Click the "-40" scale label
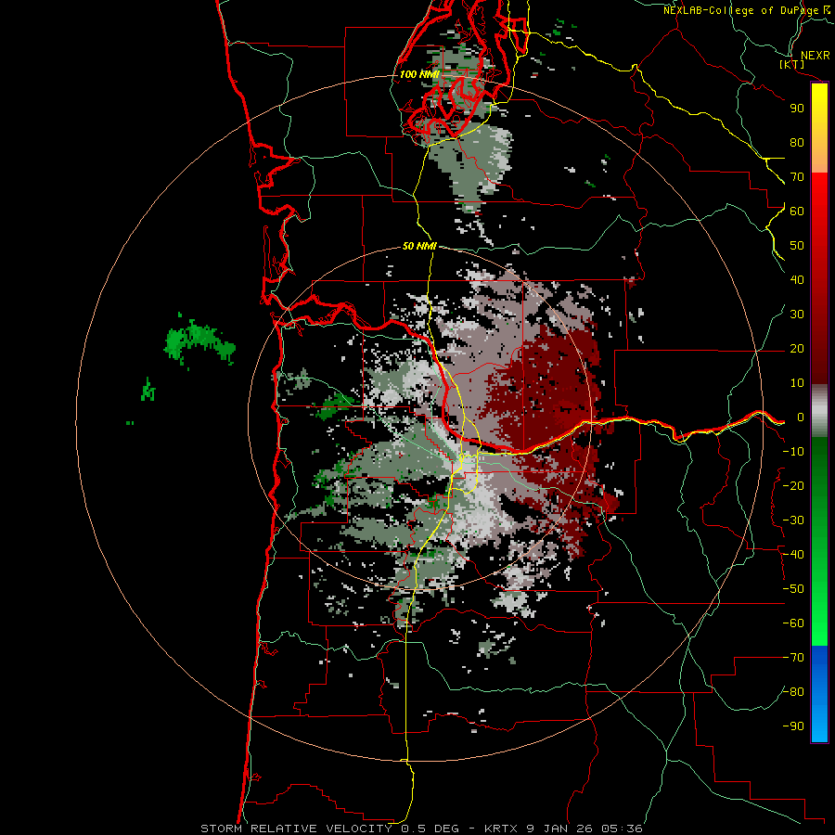835x835 pixels. [x=793, y=555]
